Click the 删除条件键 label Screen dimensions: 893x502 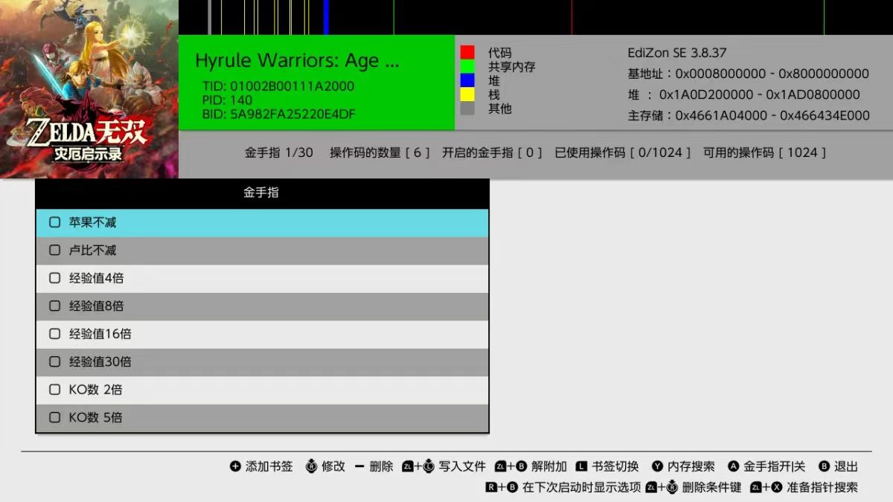(712, 487)
